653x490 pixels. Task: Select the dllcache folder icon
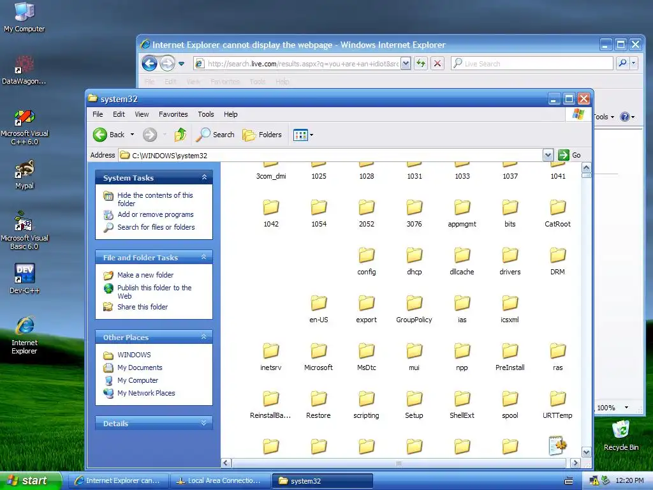pos(462,256)
